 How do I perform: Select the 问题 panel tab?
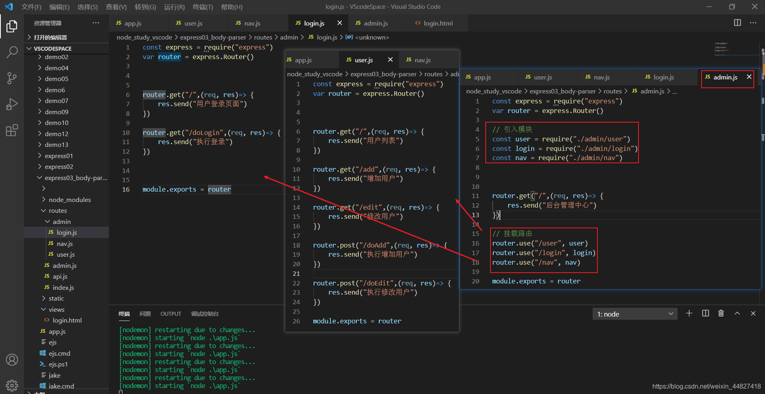(x=145, y=314)
